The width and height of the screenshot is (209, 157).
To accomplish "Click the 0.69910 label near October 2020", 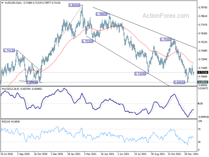I will coord(32,82).
